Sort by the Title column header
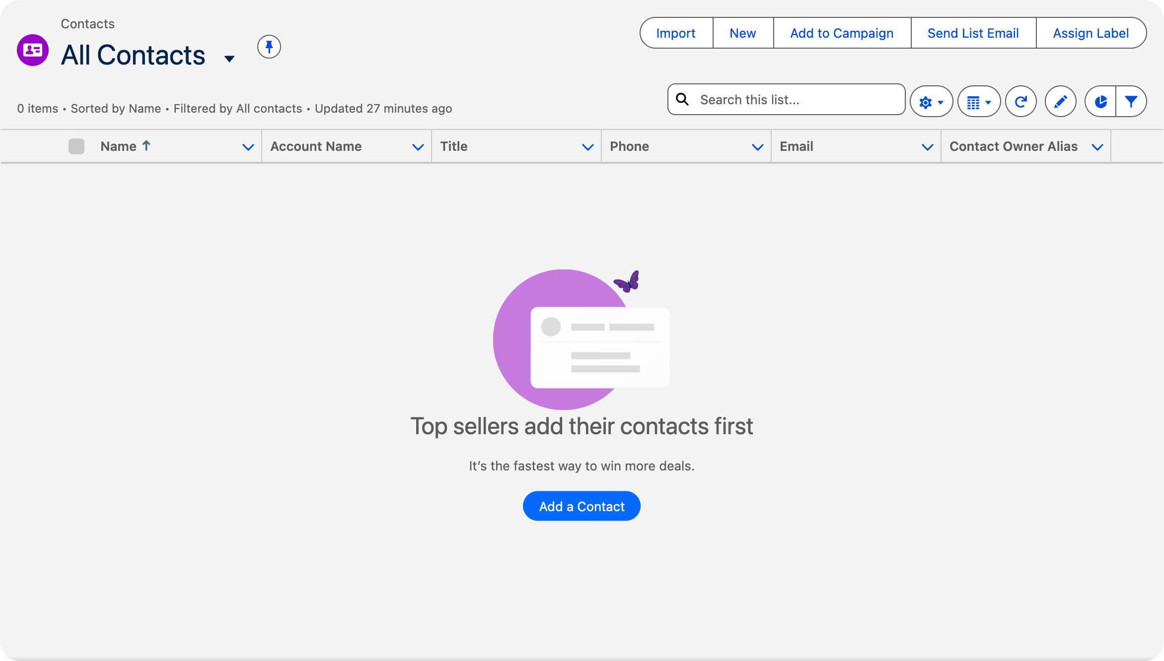The height and width of the screenshot is (661, 1164). (x=454, y=146)
